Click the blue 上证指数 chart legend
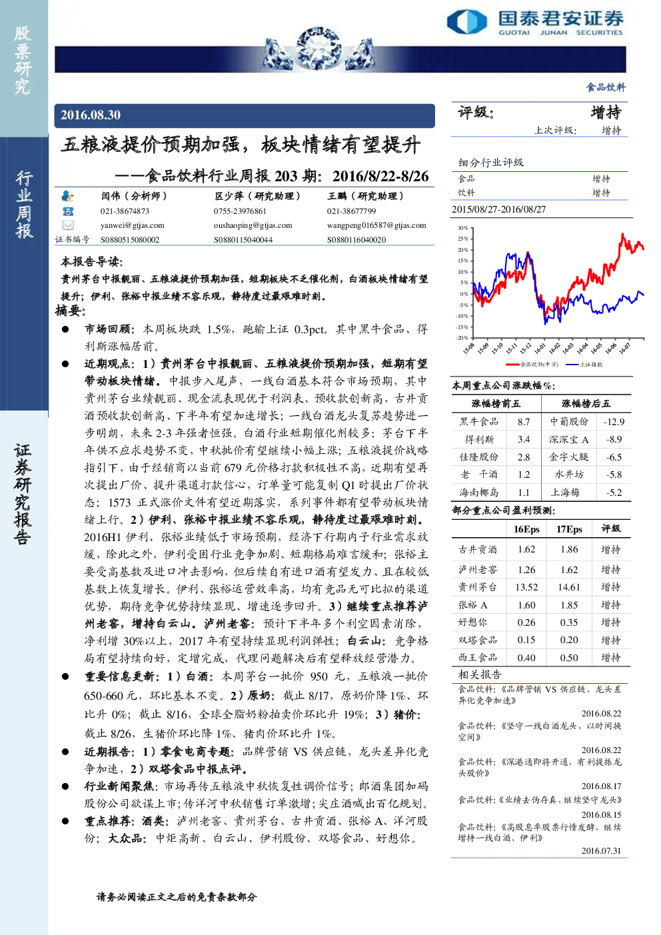 584,365
